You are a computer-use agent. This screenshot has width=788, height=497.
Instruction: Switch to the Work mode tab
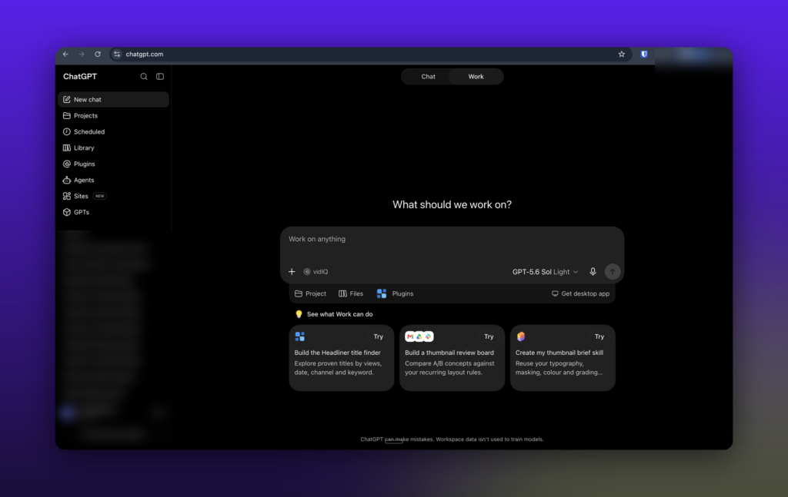476,76
